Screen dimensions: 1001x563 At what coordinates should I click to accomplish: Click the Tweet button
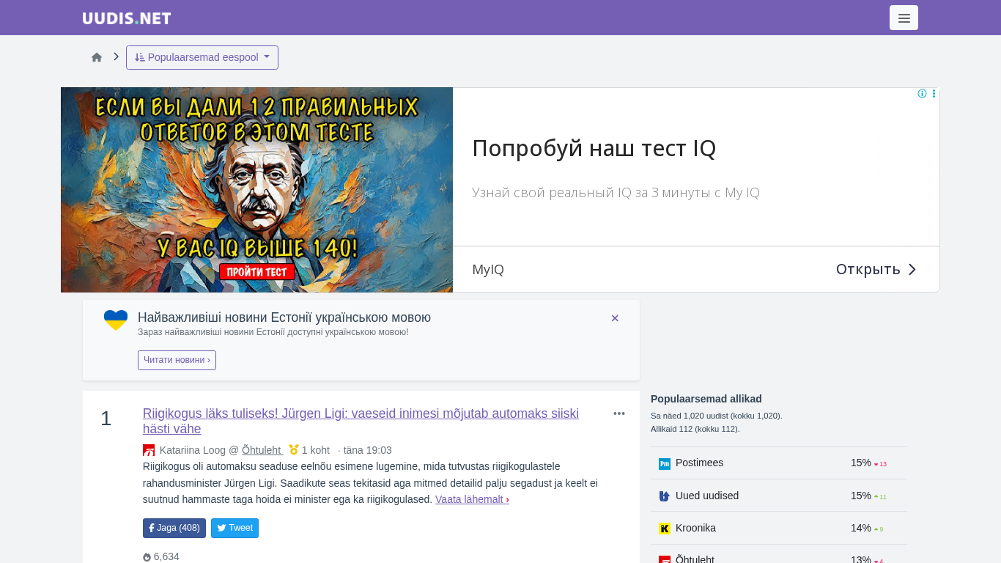tap(234, 528)
